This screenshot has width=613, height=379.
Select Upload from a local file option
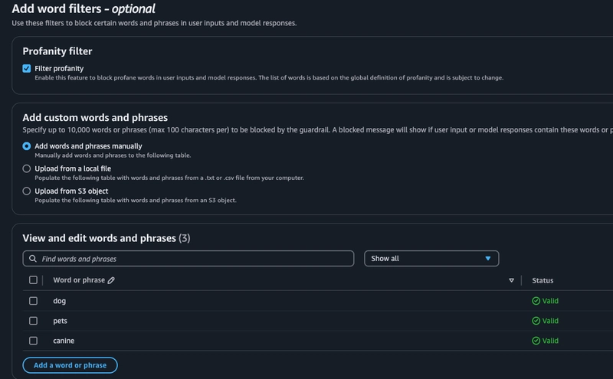[x=27, y=168]
